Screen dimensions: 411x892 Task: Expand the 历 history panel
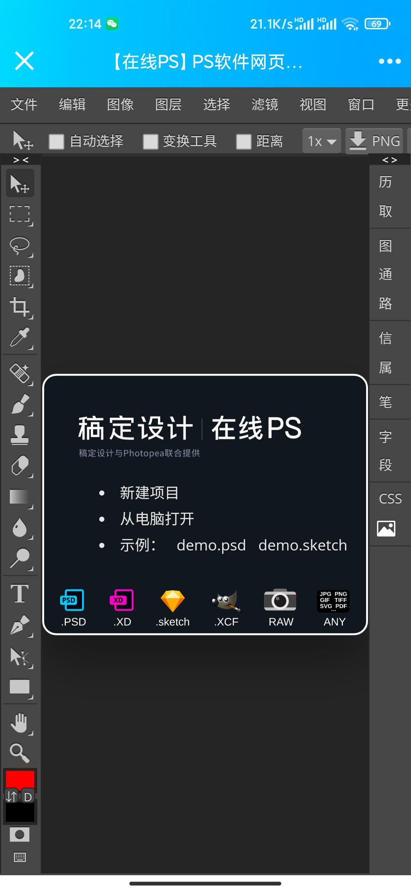(x=385, y=182)
